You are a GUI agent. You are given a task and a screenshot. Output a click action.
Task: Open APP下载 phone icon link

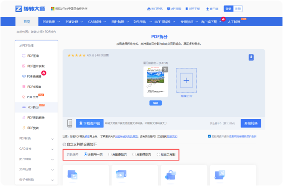[x=193, y=9]
